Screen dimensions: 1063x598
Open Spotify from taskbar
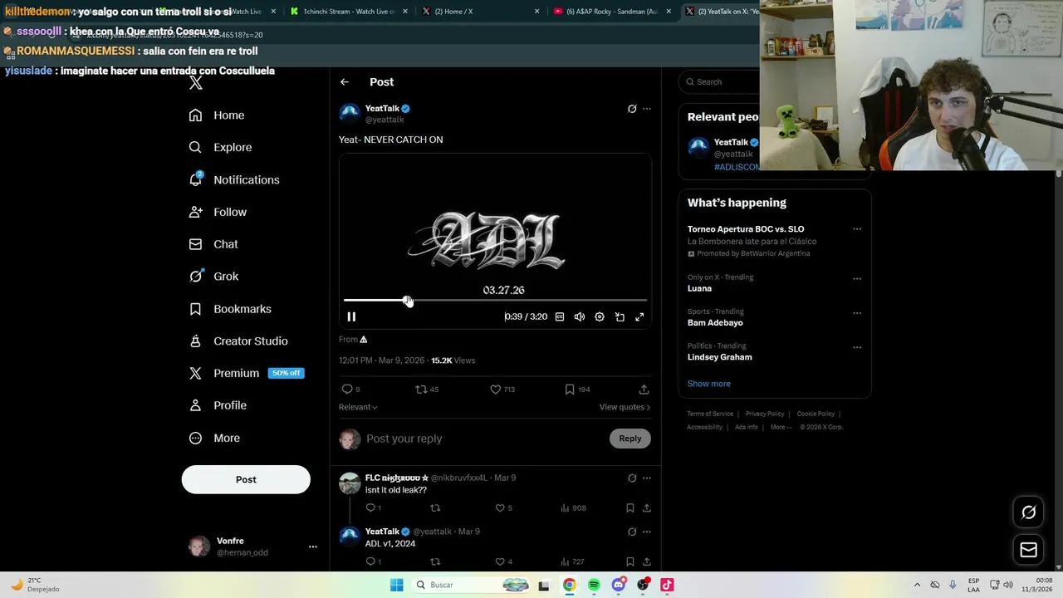tap(594, 585)
